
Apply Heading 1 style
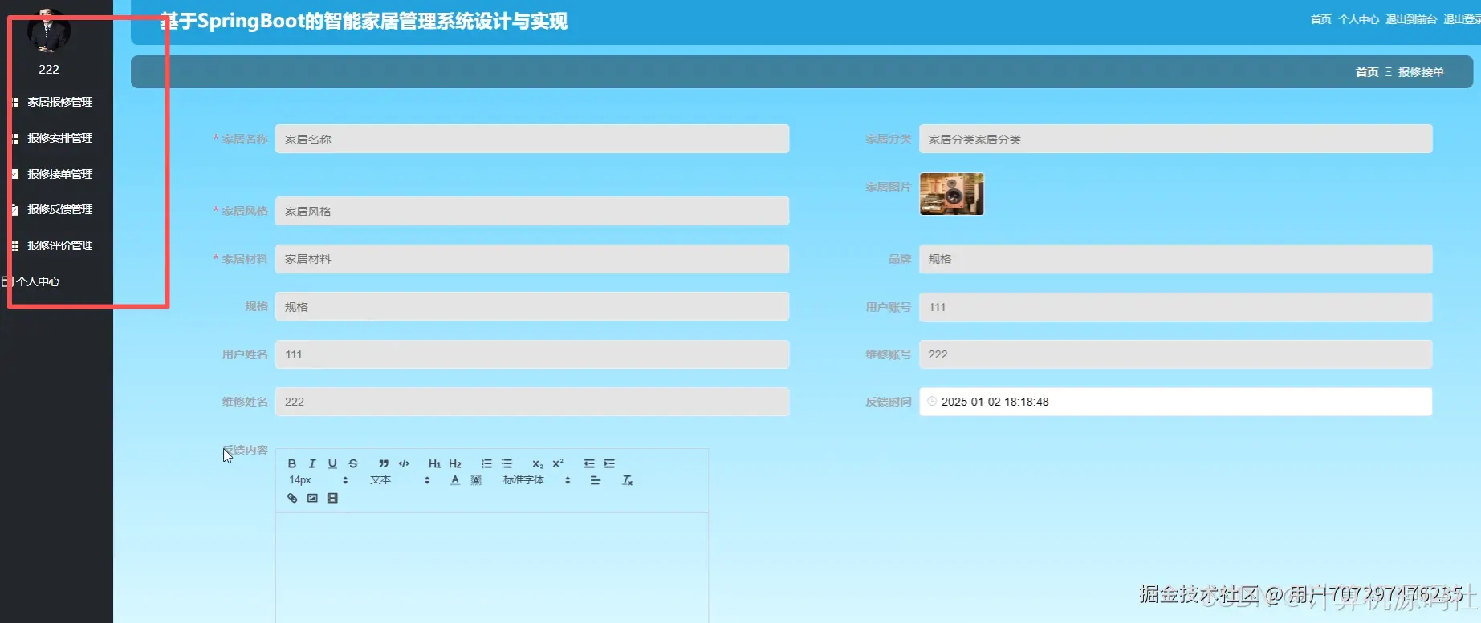tap(434, 463)
